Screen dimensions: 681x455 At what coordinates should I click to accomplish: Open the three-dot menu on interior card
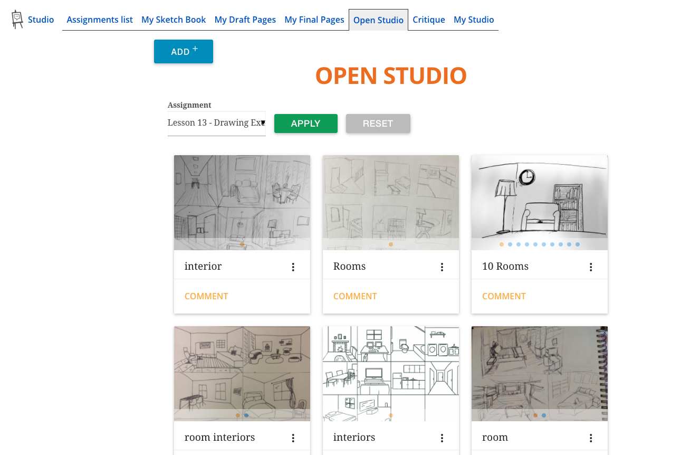(293, 267)
